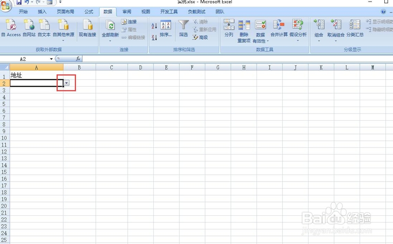Open the Developer (开发工具) tab
This screenshot has height=244, width=393.
[x=169, y=11]
